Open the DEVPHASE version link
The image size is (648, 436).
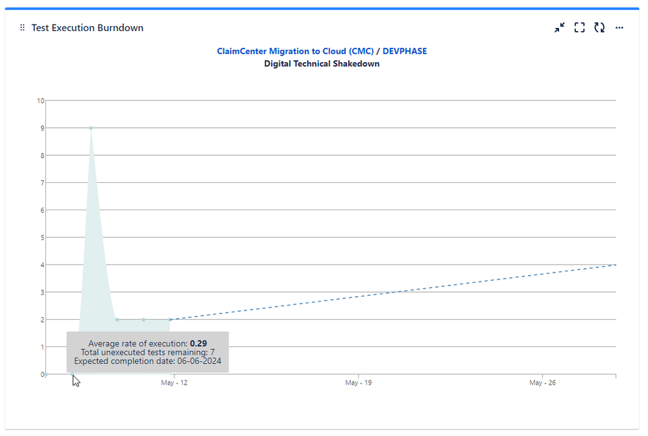405,51
